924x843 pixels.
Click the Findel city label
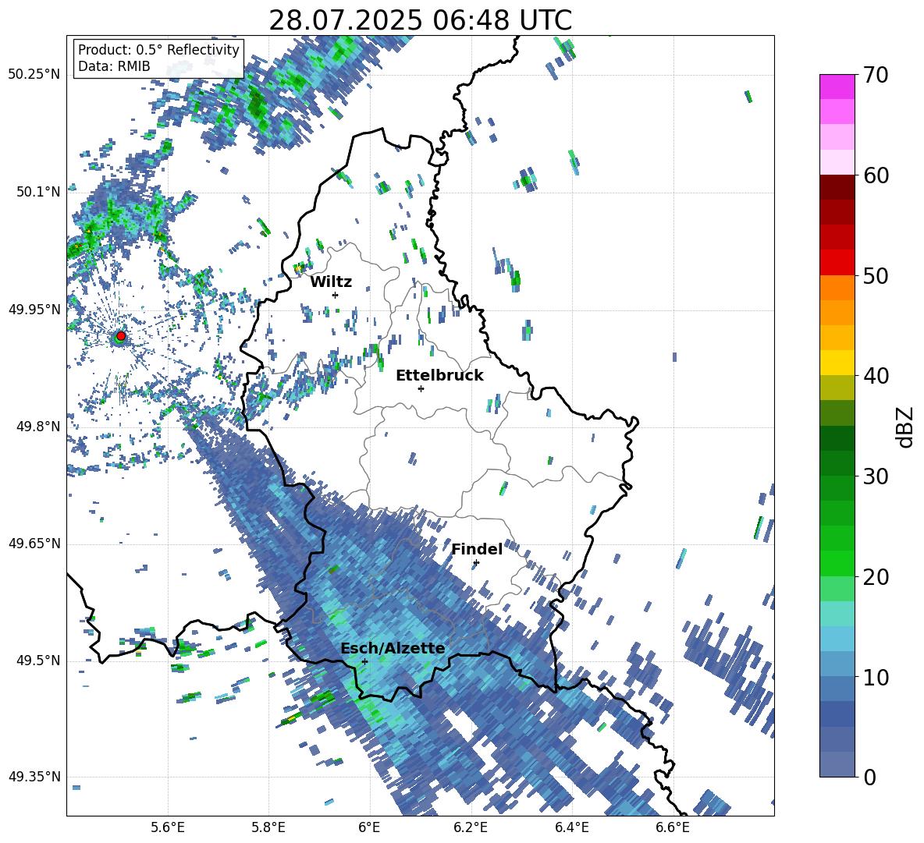477,549
